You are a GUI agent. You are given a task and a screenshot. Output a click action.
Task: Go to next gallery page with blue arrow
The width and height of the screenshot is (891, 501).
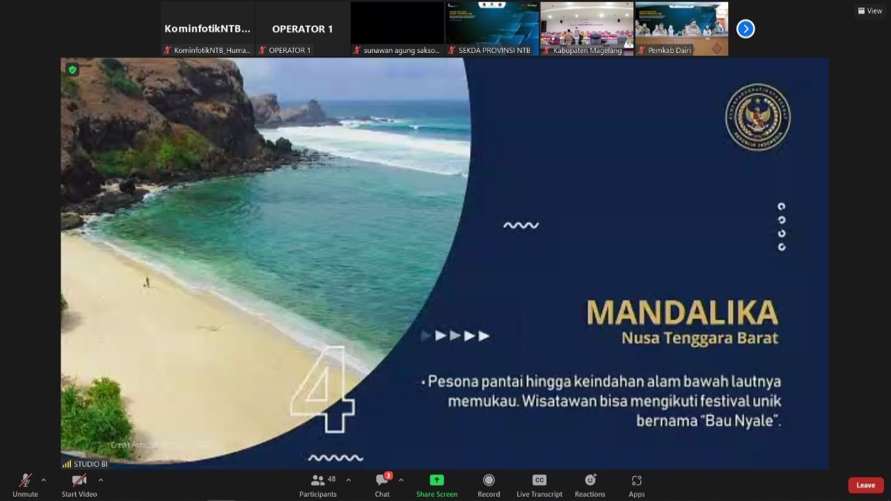coord(746,29)
